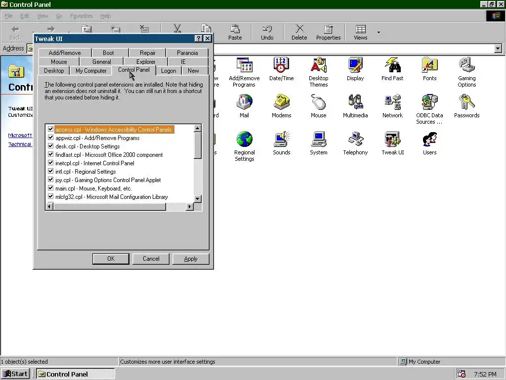Image resolution: width=506 pixels, height=380 pixels.
Task: Switch to the General tab
Action: click(x=102, y=62)
